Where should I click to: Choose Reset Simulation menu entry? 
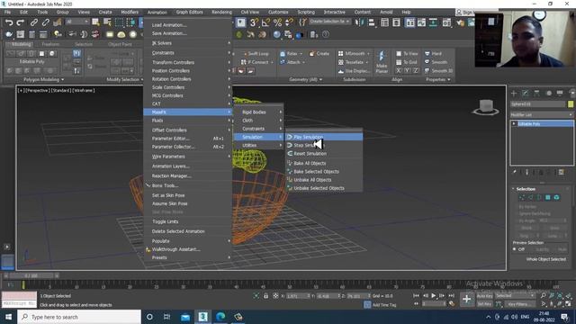(x=324, y=154)
